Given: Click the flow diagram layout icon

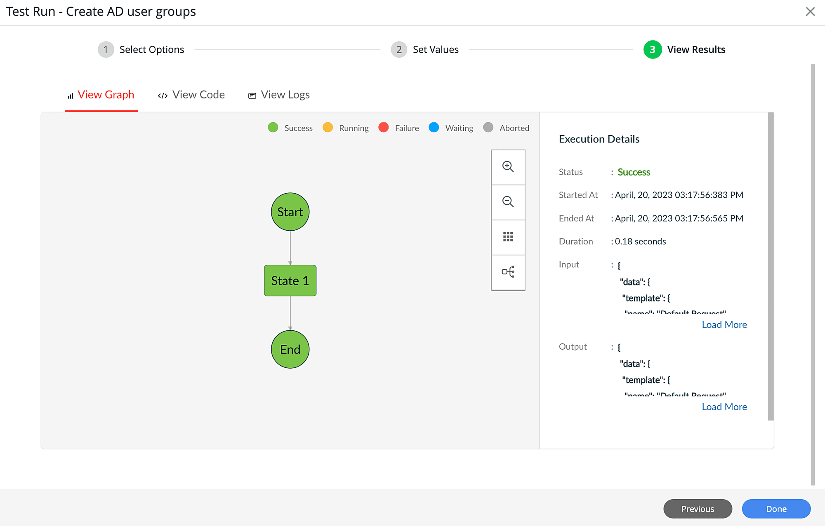Looking at the screenshot, I should click(x=508, y=272).
